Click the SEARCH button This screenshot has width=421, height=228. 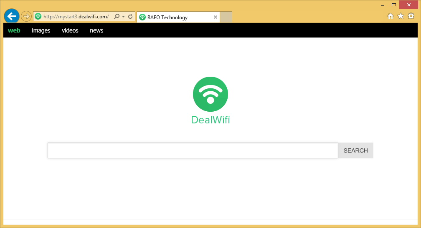coord(356,150)
